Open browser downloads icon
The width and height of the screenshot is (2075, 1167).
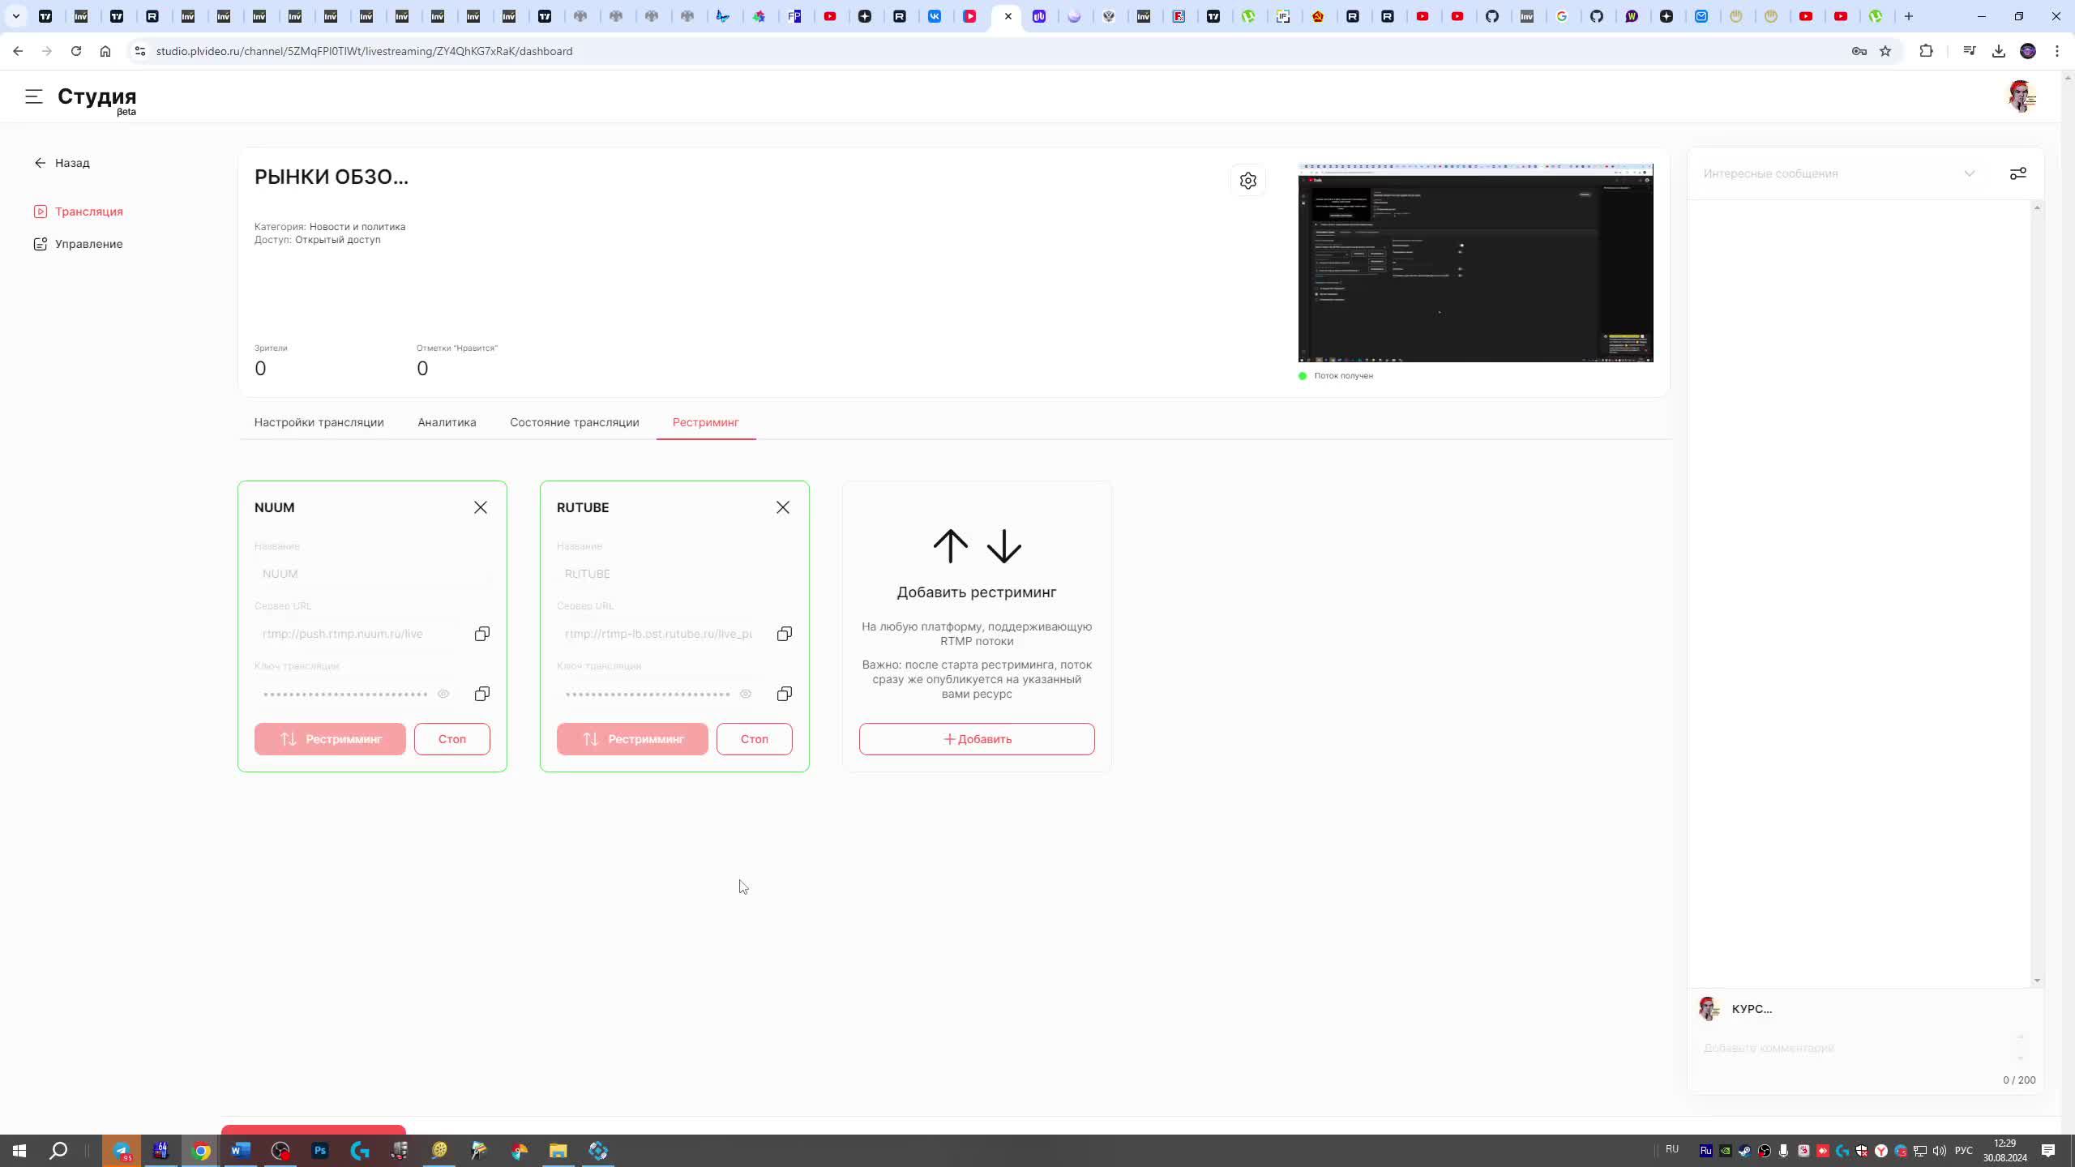tap(1999, 51)
